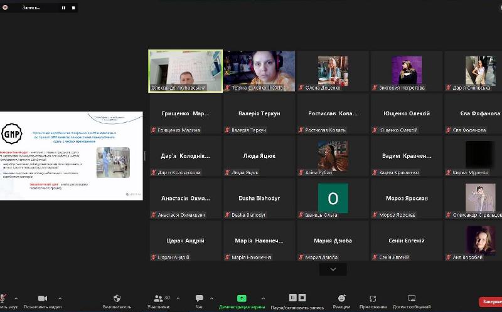The image size is (502, 312).
Task: Expand the share screen options arrow
Action: [x=263, y=298]
